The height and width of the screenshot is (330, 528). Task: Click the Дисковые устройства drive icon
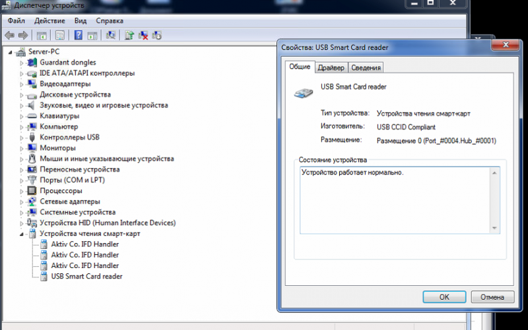click(32, 96)
